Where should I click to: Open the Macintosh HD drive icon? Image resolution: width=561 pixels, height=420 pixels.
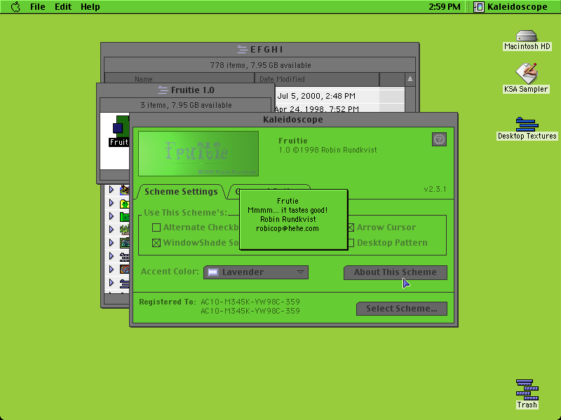tap(527, 36)
